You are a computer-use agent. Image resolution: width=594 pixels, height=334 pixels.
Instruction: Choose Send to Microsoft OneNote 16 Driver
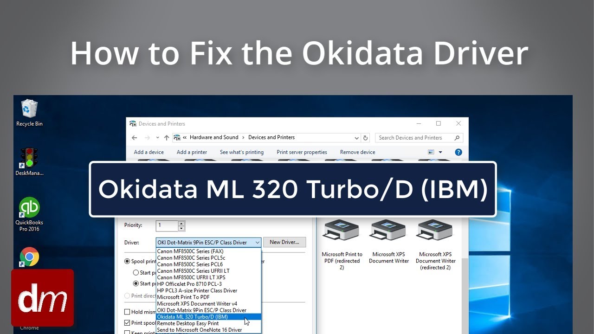(209, 330)
